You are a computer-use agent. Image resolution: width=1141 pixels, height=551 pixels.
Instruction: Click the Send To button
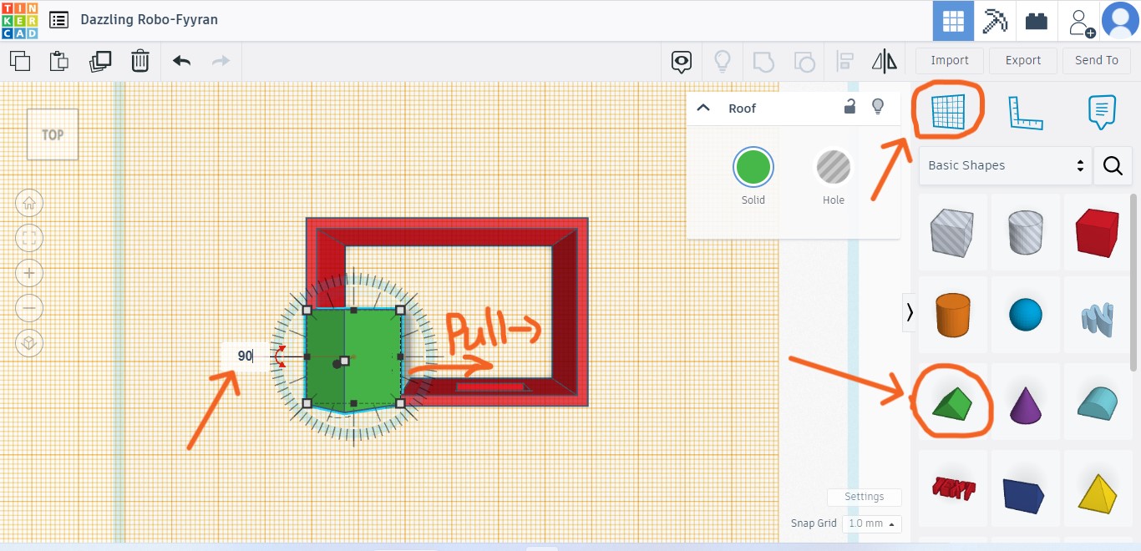click(1097, 60)
